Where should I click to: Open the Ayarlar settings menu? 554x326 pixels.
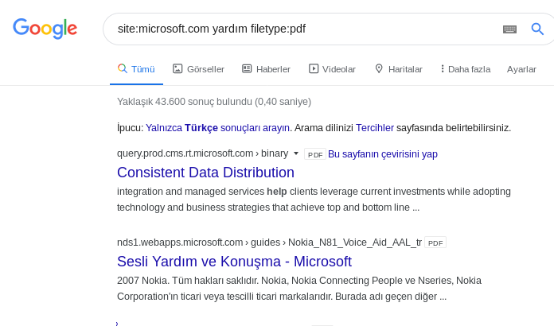[521, 69]
